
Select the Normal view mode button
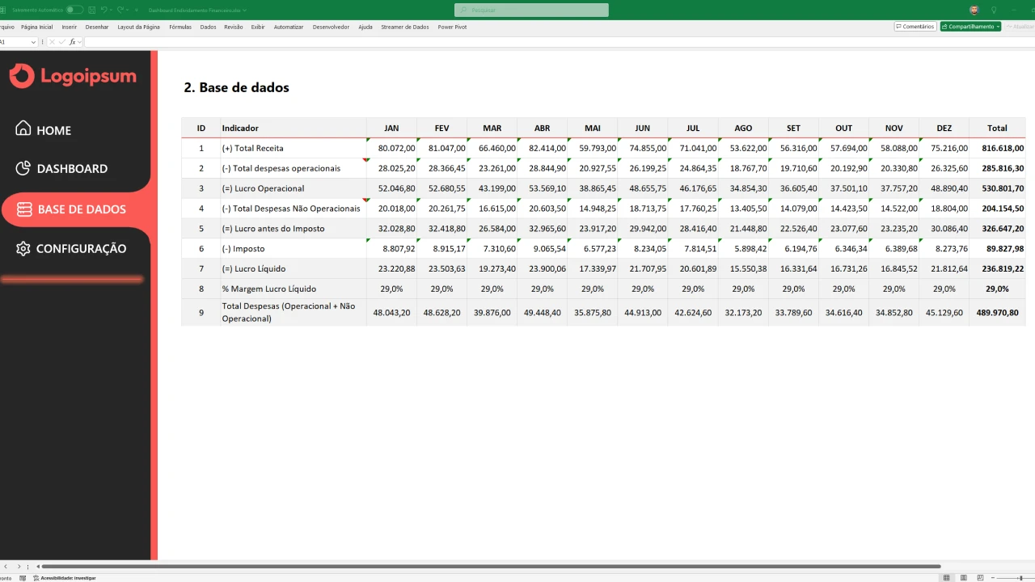(947, 578)
